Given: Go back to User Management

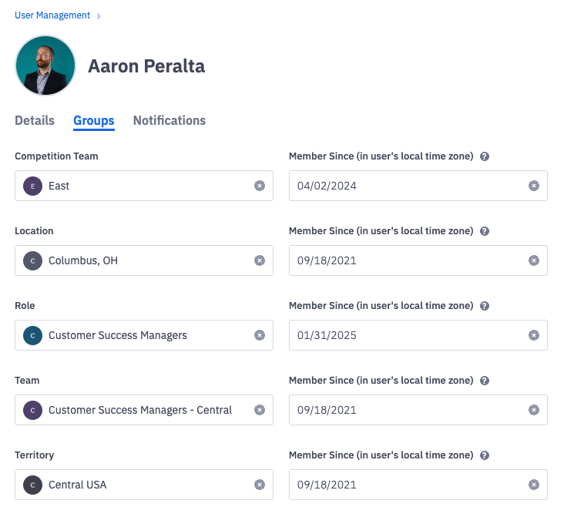Looking at the screenshot, I should click(52, 15).
